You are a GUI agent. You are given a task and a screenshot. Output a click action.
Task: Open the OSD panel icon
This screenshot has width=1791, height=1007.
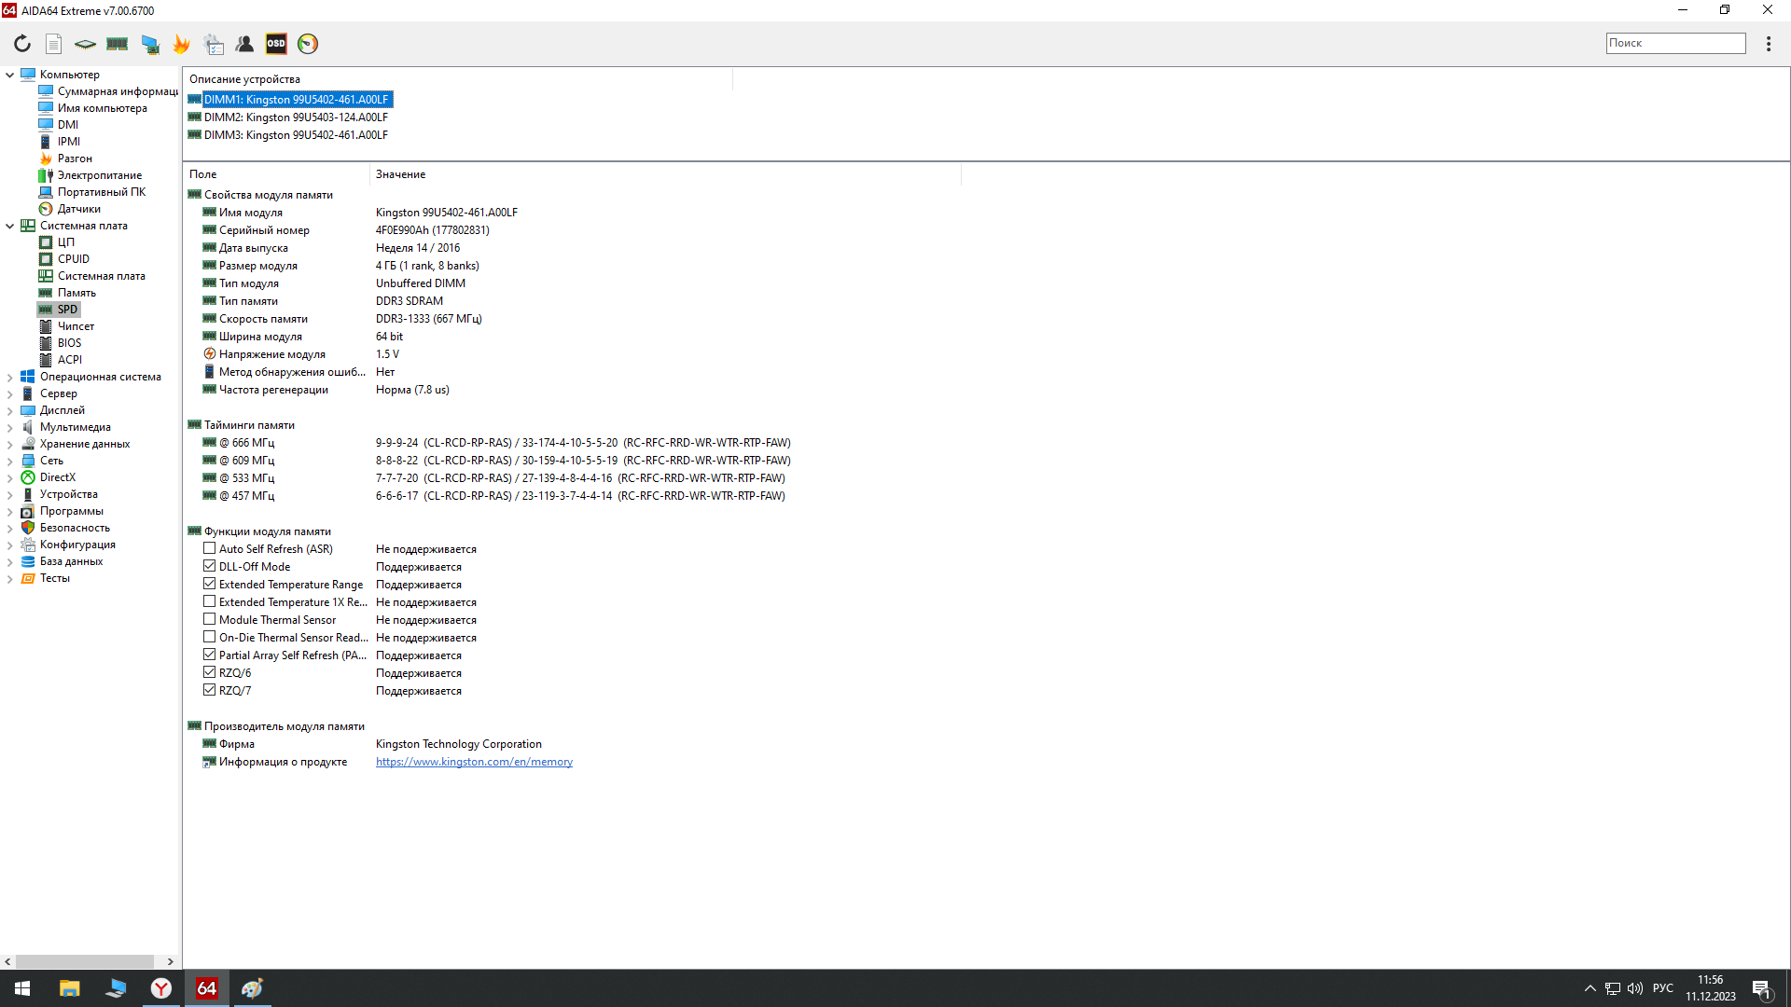(x=276, y=44)
